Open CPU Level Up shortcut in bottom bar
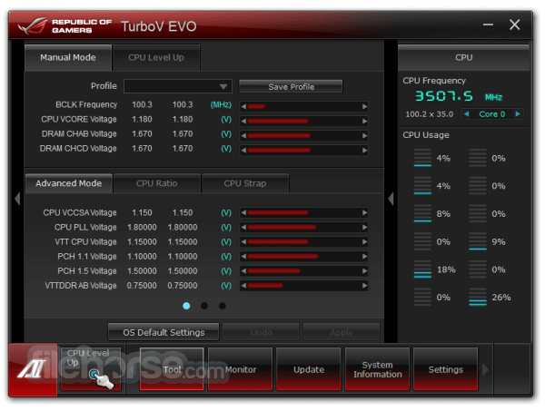The width and height of the screenshot is (545, 411). click(x=91, y=369)
